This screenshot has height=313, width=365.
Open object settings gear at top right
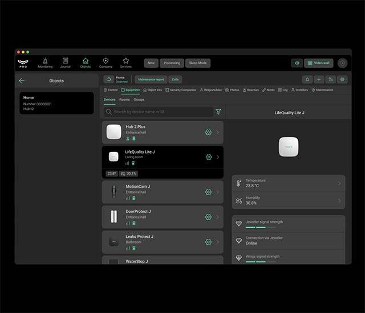[x=342, y=80]
